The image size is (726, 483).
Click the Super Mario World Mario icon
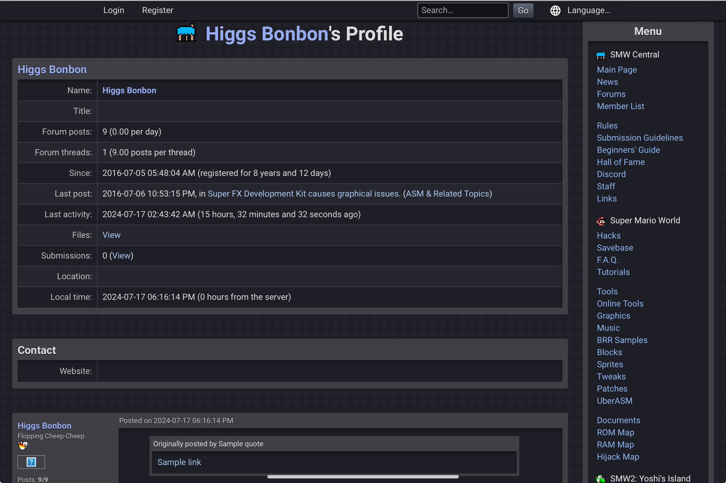click(x=600, y=221)
